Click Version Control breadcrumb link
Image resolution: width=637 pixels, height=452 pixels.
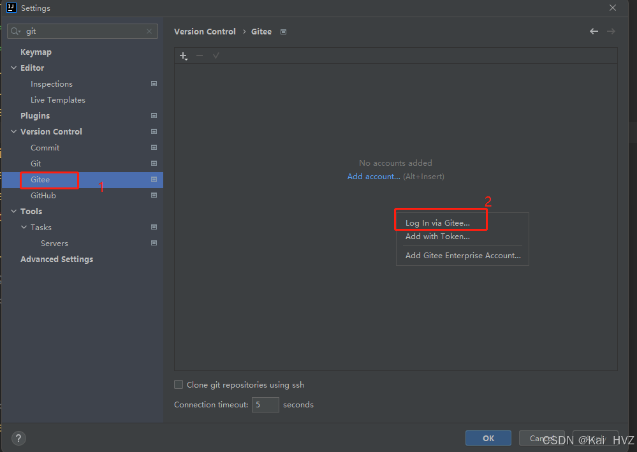click(x=205, y=32)
